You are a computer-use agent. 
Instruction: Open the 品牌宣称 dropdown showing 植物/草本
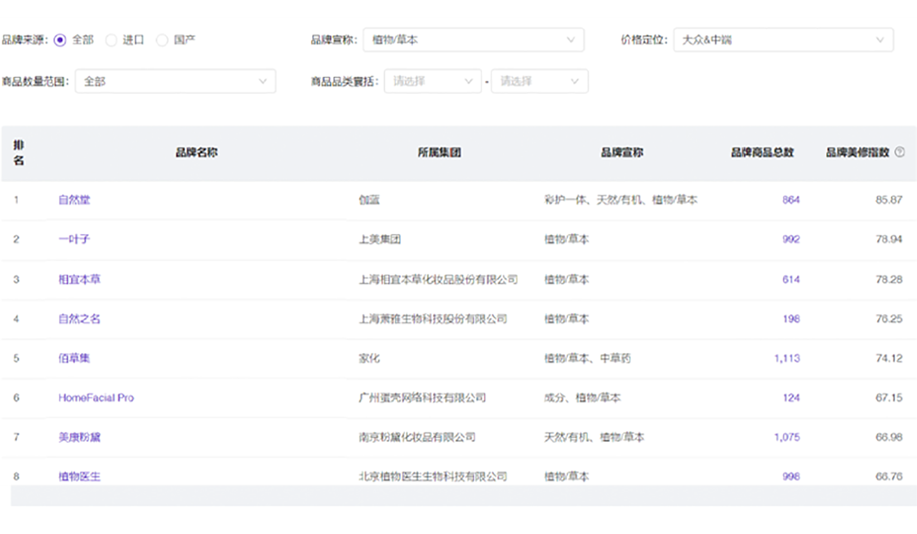coord(473,40)
